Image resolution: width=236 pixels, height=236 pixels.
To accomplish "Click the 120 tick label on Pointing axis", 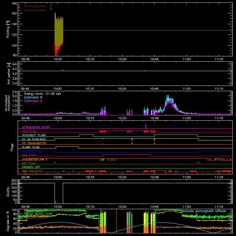I will pyautogui.click(x=14, y=35).
